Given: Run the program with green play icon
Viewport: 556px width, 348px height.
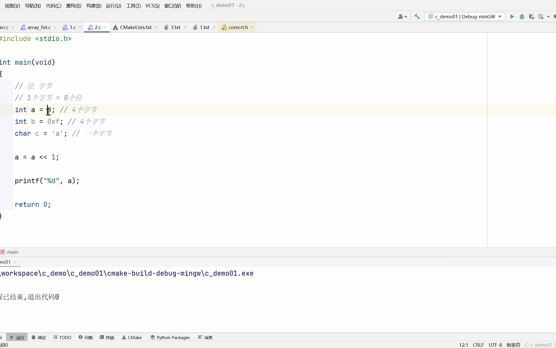Looking at the screenshot, I should pos(512,17).
